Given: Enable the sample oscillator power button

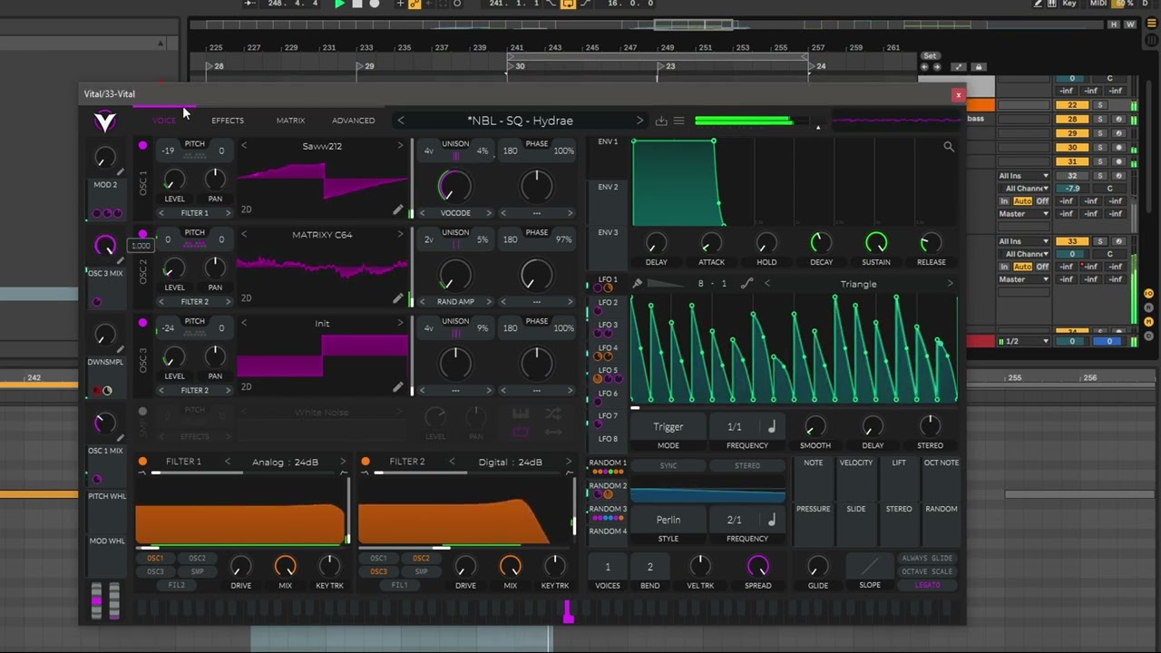Looking at the screenshot, I should tap(142, 412).
